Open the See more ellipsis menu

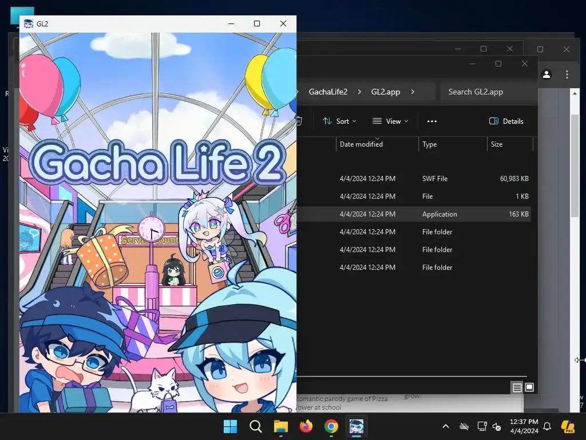[431, 121]
